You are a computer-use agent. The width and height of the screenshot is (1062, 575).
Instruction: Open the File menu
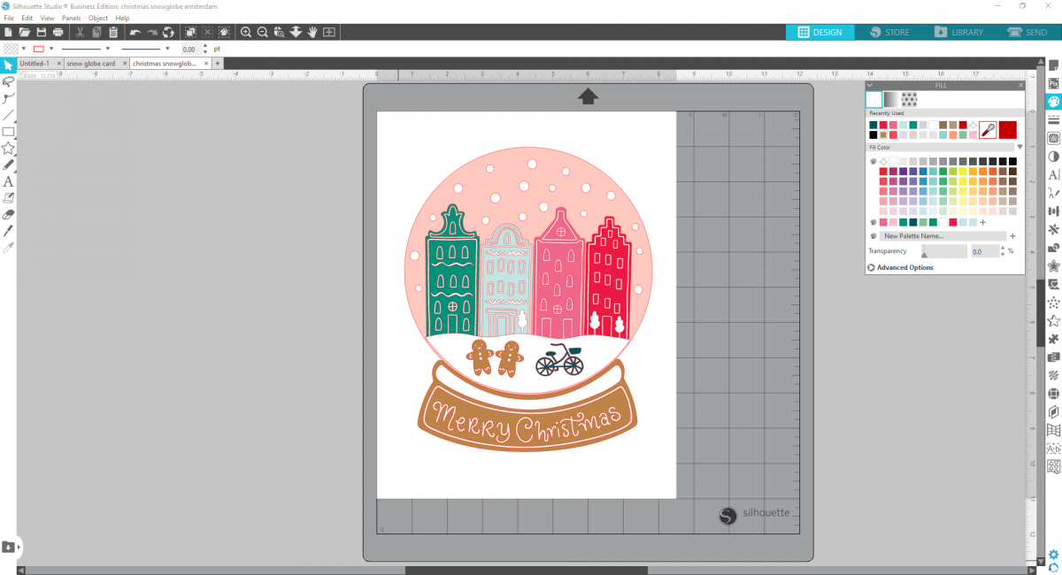[x=8, y=18]
